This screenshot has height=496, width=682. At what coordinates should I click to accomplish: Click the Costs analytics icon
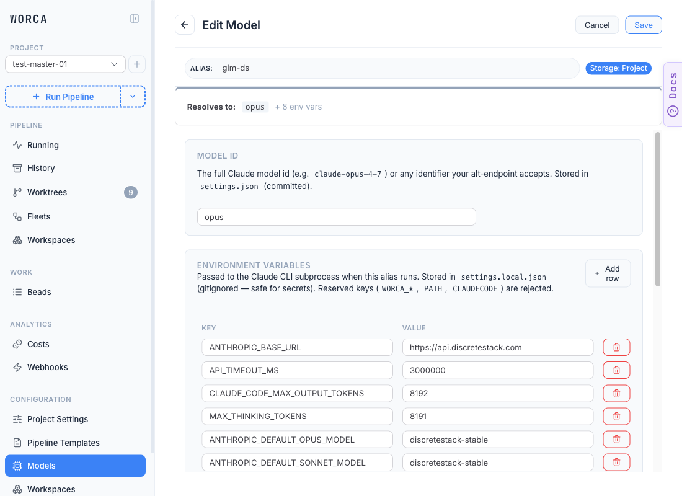(17, 344)
